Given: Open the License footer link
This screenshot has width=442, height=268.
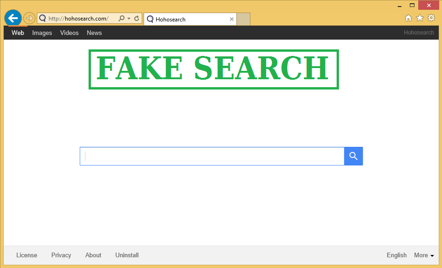Looking at the screenshot, I should pos(27,255).
